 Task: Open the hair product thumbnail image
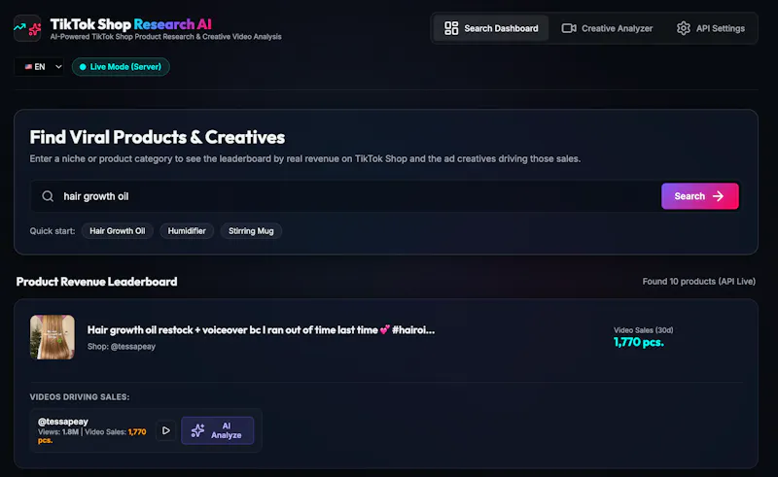pos(53,337)
